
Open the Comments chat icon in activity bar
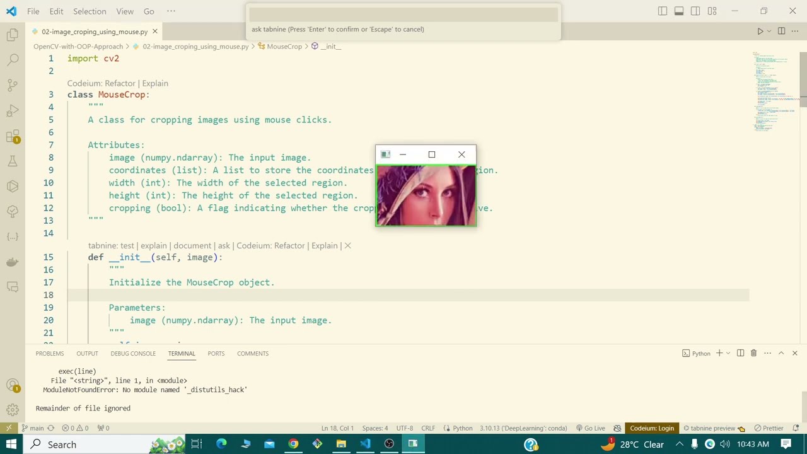point(13,287)
